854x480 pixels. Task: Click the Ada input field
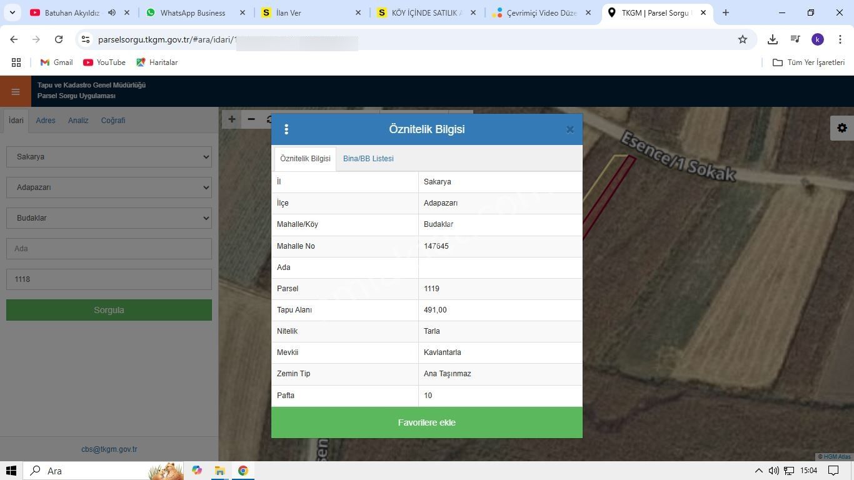pos(109,249)
